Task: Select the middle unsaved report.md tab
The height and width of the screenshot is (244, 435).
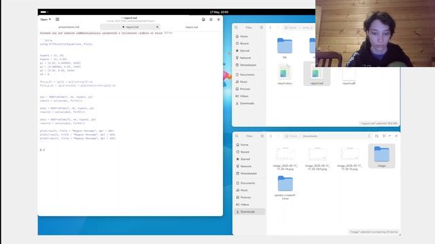Action: pos(130,27)
